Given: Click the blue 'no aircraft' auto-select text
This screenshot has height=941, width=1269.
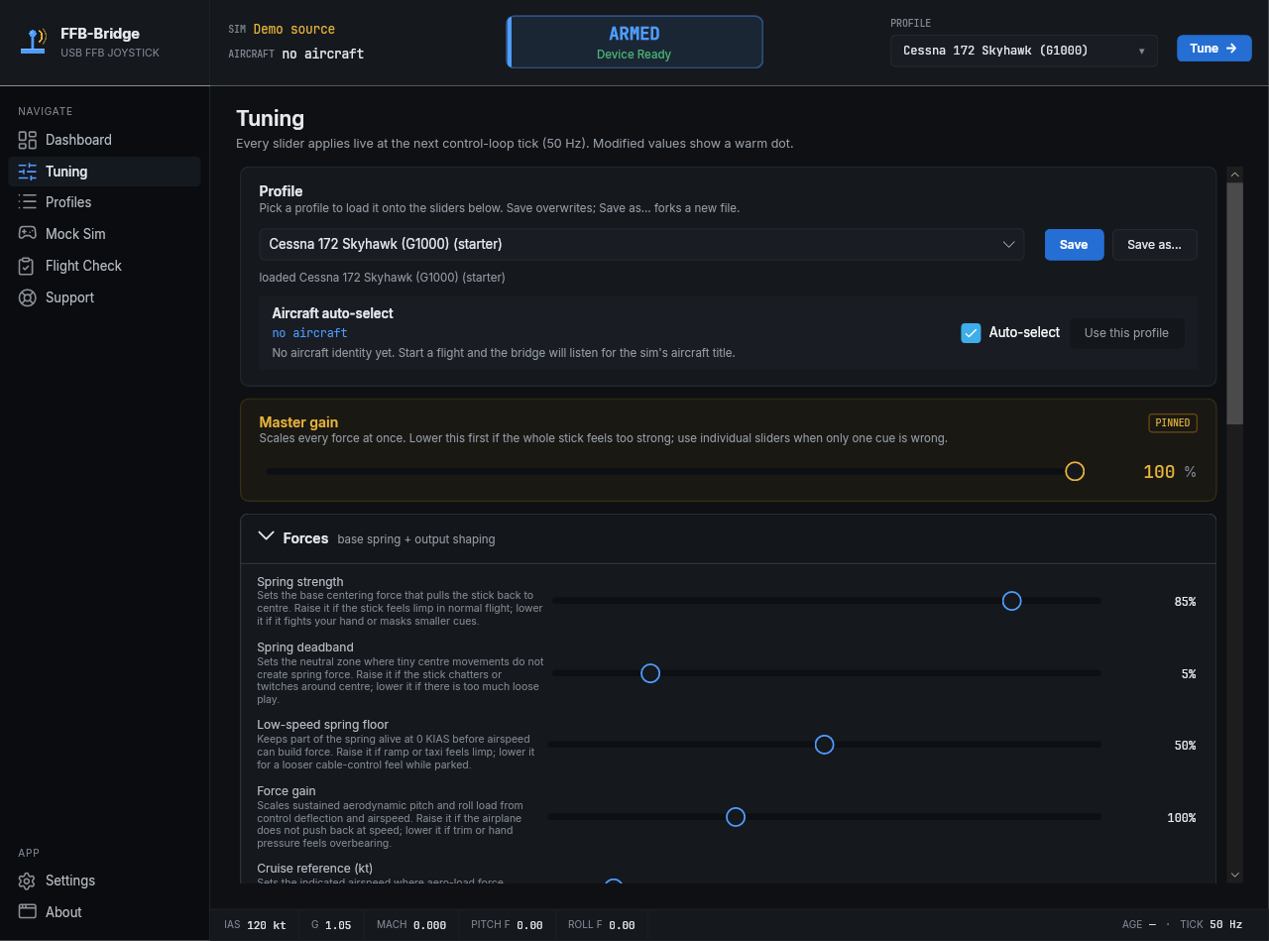Looking at the screenshot, I should click(309, 333).
